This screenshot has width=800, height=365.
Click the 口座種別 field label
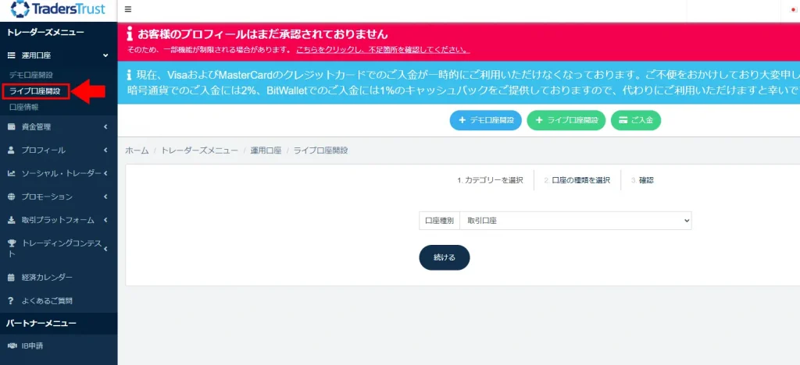(439, 221)
